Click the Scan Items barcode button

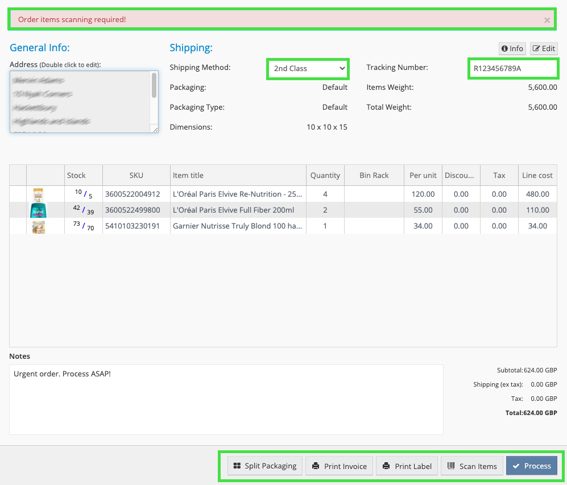[x=472, y=466]
